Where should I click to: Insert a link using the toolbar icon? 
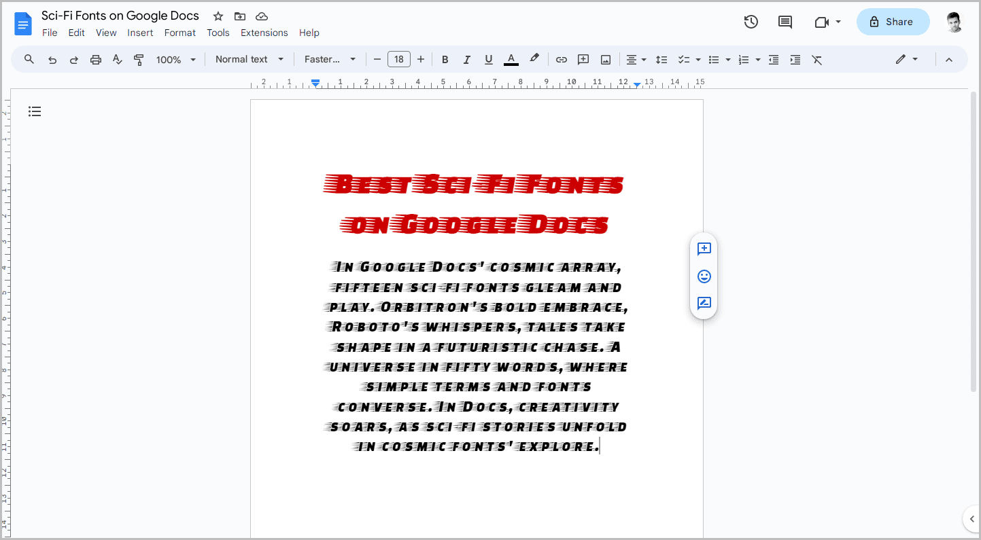coord(562,59)
